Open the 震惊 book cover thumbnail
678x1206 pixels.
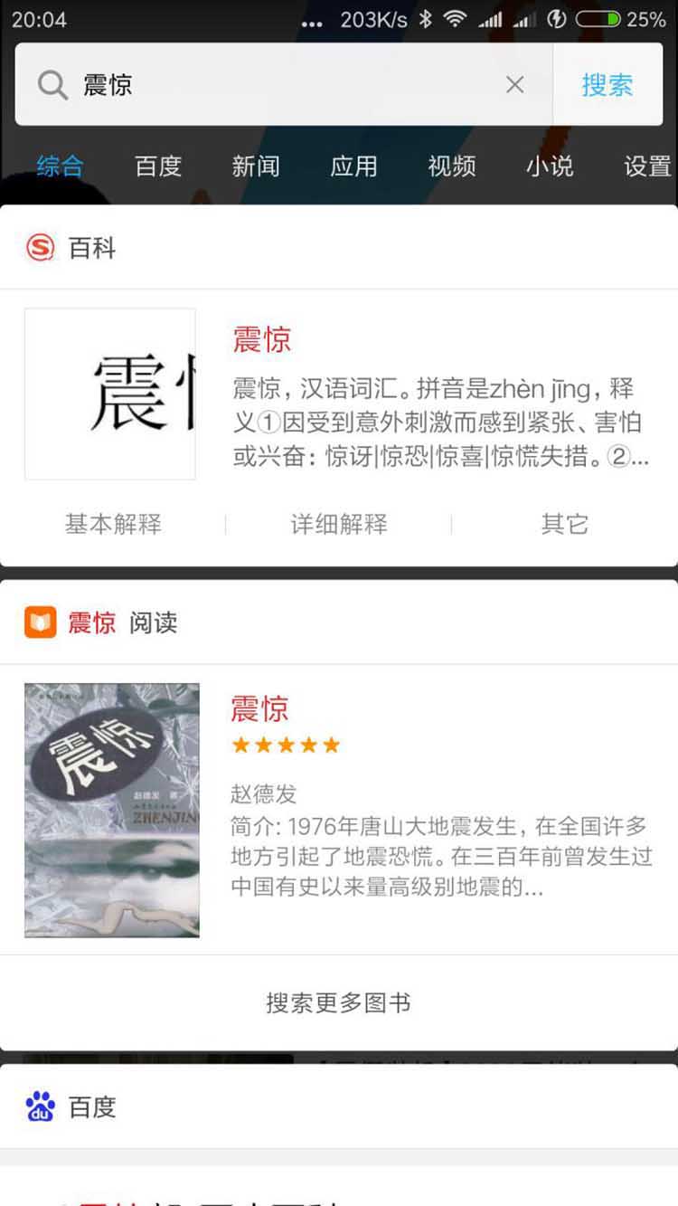point(112,810)
